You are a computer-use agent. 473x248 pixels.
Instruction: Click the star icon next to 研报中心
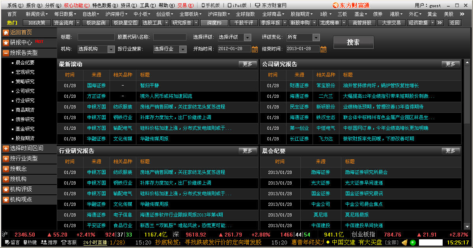[x=6, y=43]
